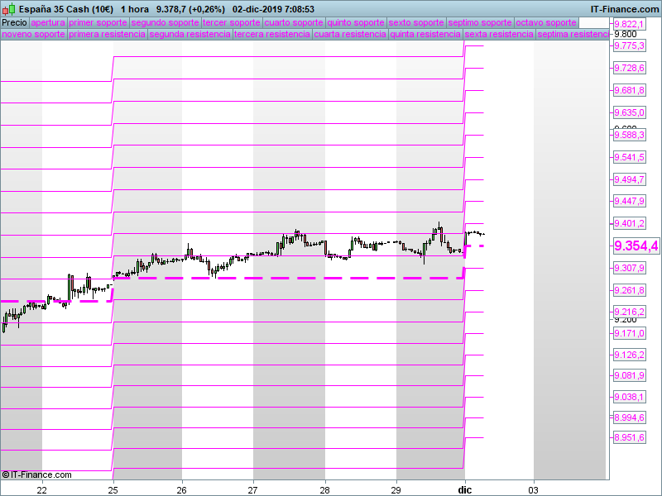This screenshot has height=496, width=662.
Task: Click the Precio label in the legend
Action: 14,22
